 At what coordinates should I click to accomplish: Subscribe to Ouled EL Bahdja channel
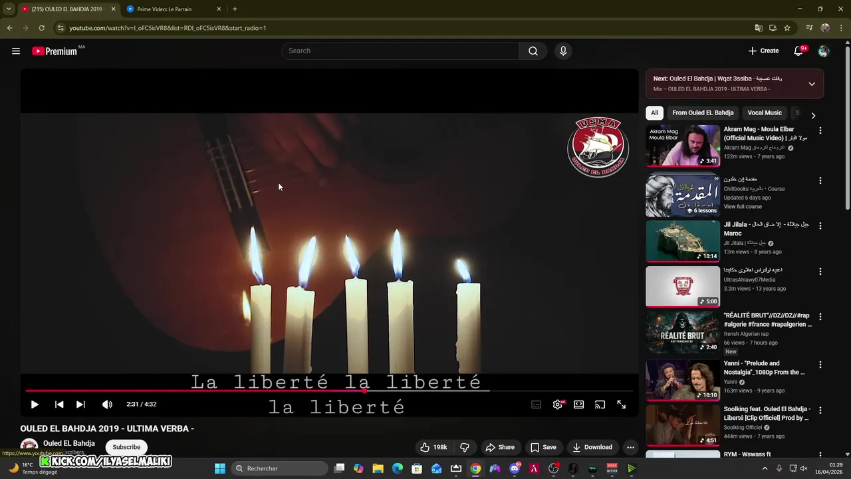point(126,447)
